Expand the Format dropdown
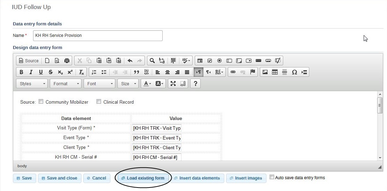The height and width of the screenshot is (191, 387). coord(65,83)
